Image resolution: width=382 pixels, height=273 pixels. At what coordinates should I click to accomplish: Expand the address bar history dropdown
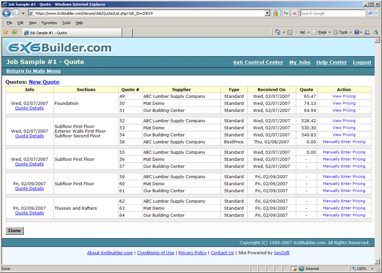click(x=267, y=13)
